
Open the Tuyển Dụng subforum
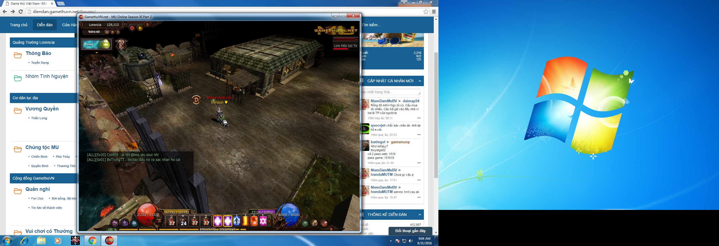(x=40, y=63)
